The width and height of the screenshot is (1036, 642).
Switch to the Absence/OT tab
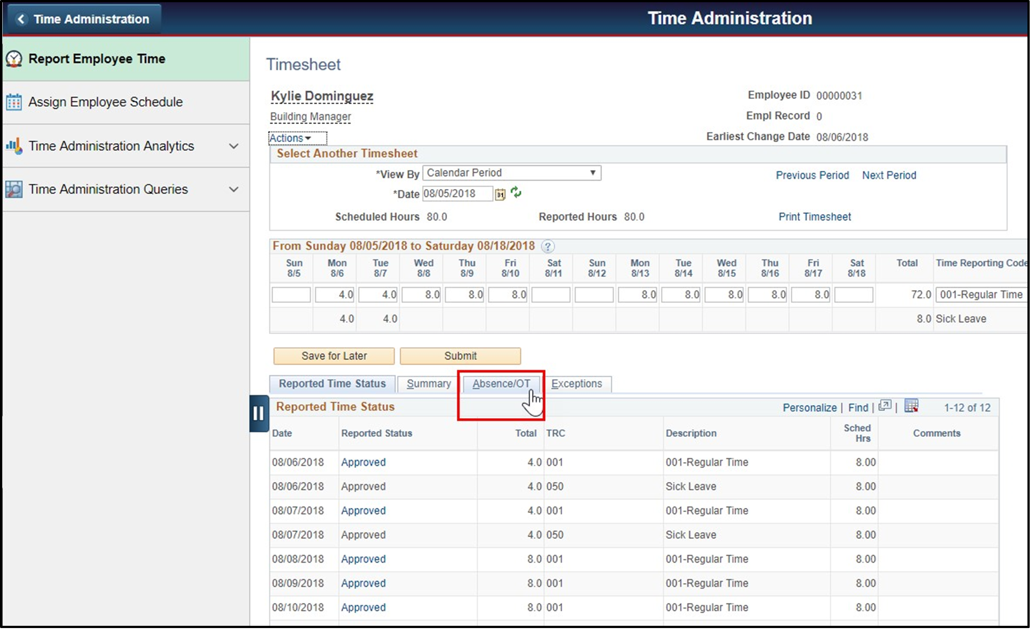coord(501,384)
